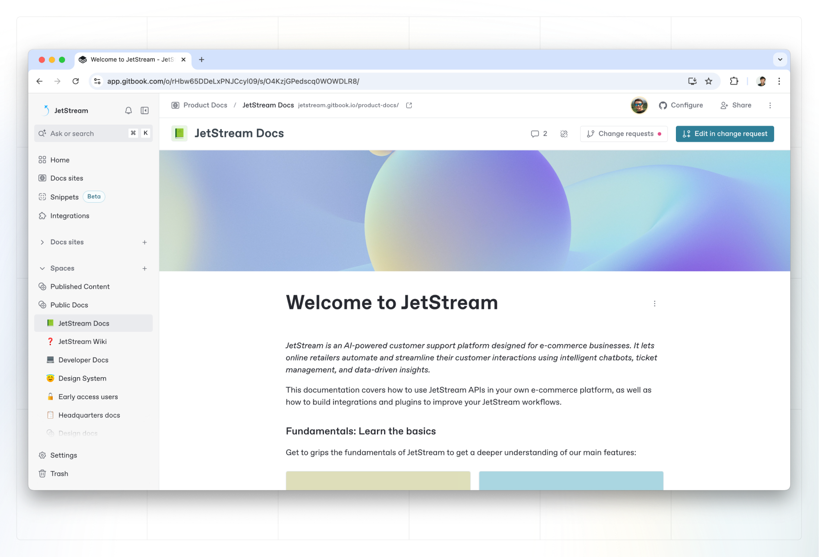
Task: Click the Share button
Action: (x=736, y=106)
